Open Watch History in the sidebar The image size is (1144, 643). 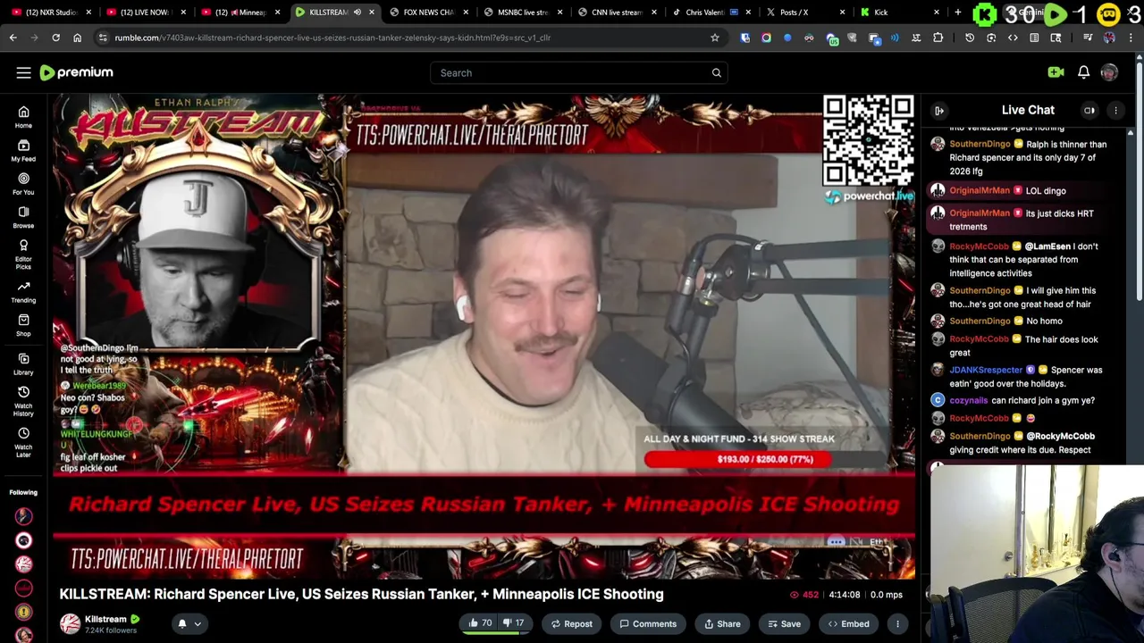[23, 402]
